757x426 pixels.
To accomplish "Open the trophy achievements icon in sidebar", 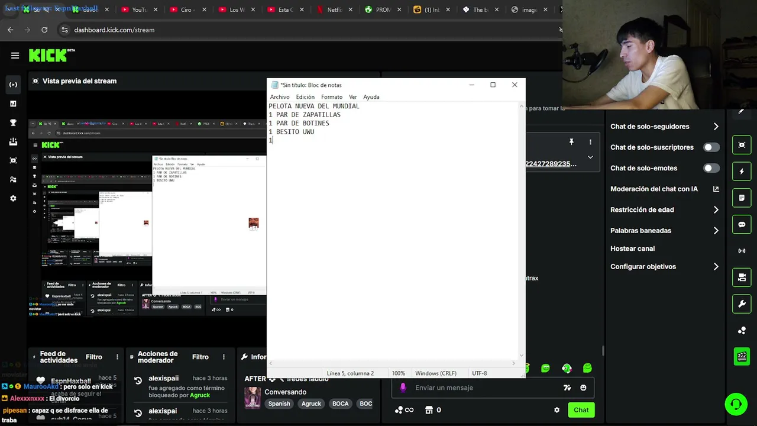I will click(x=13, y=122).
